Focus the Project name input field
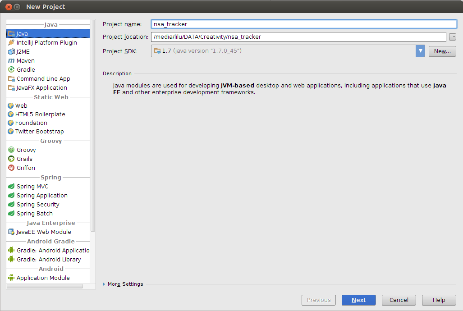The width and height of the screenshot is (463, 311). click(x=304, y=24)
